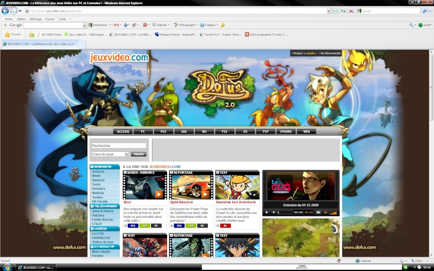Open the 'Mon compte' sidebar link
The image size is (434, 271).
101,251
